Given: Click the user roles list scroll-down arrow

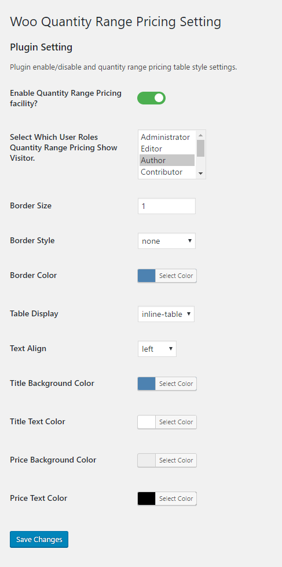Looking at the screenshot, I should click(200, 174).
